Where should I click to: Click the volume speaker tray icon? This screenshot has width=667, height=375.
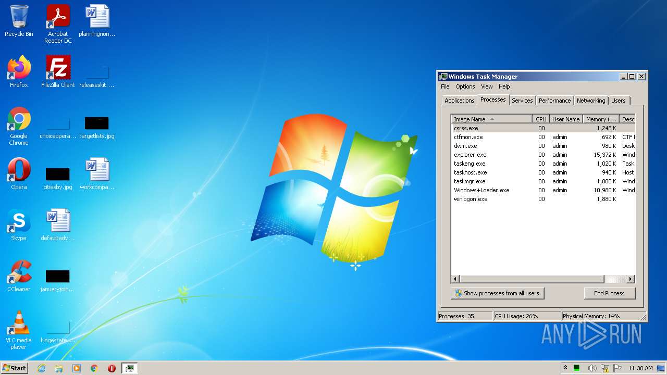(x=592, y=368)
